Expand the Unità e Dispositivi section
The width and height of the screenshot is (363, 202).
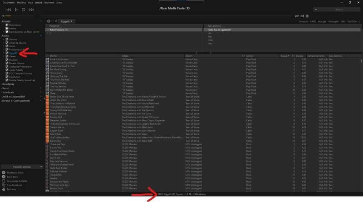[13, 96]
